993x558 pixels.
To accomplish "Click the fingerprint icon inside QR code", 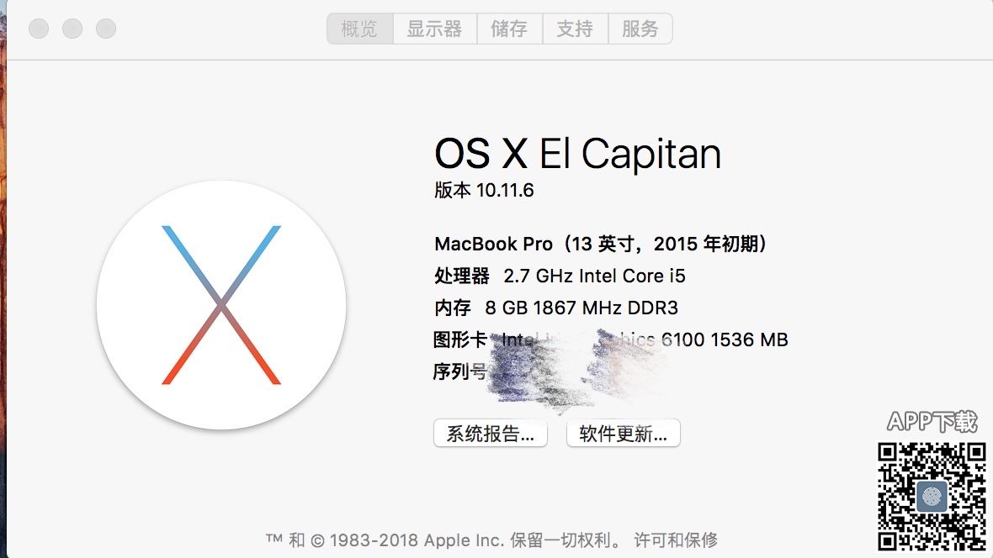I will pos(932,497).
